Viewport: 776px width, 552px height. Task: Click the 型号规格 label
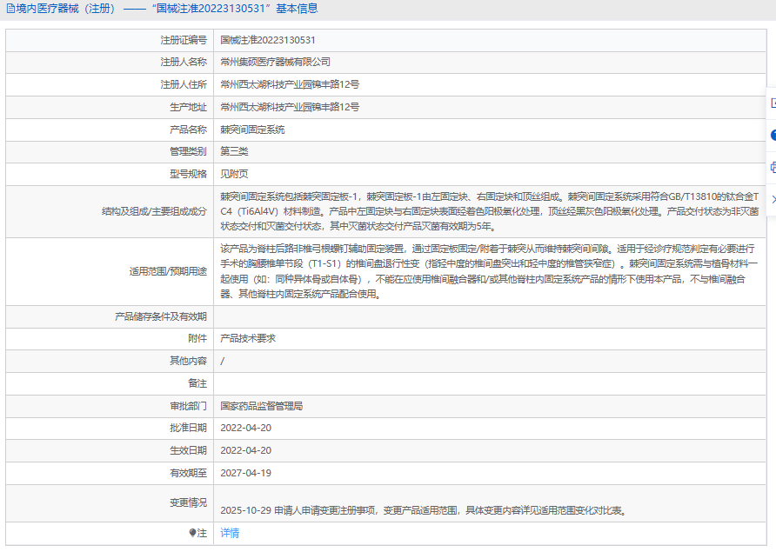(x=188, y=174)
